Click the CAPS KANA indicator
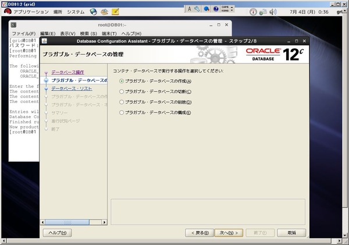This screenshot has width=349, height=245. 225,9
